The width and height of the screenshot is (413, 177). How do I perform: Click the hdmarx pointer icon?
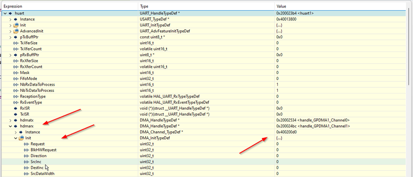pyautogui.click(x=16, y=126)
